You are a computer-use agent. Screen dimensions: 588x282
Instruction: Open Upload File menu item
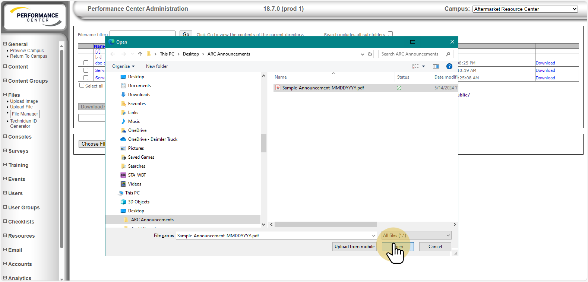pyautogui.click(x=21, y=107)
